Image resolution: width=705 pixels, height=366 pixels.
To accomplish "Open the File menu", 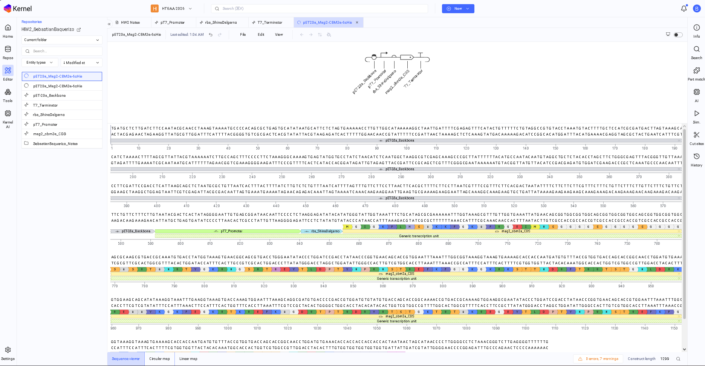I will click(x=243, y=35).
